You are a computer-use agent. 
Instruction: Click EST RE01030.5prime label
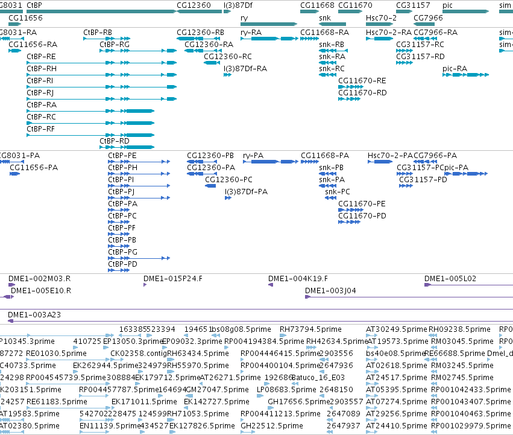pos(56,354)
